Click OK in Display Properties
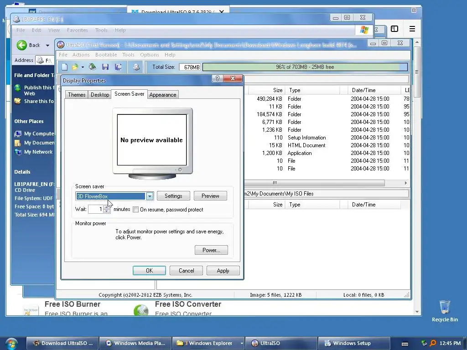 coord(149,271)
